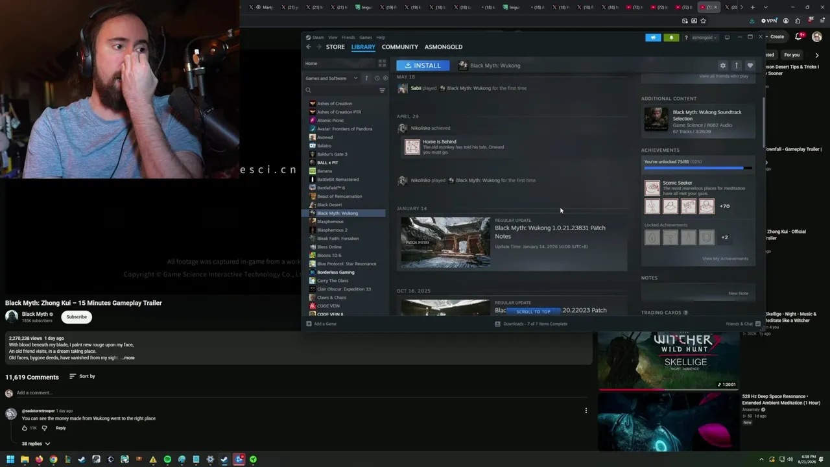This screenshot has width=830, height=467.
Task: Expand video description with ...more
Action: pyautogui.click(x=128, y=358)
